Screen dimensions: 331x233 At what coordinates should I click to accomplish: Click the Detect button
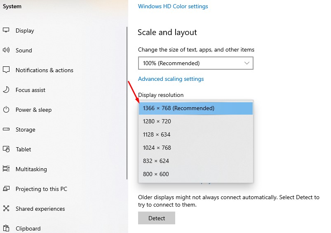click(x=157, y=218)
